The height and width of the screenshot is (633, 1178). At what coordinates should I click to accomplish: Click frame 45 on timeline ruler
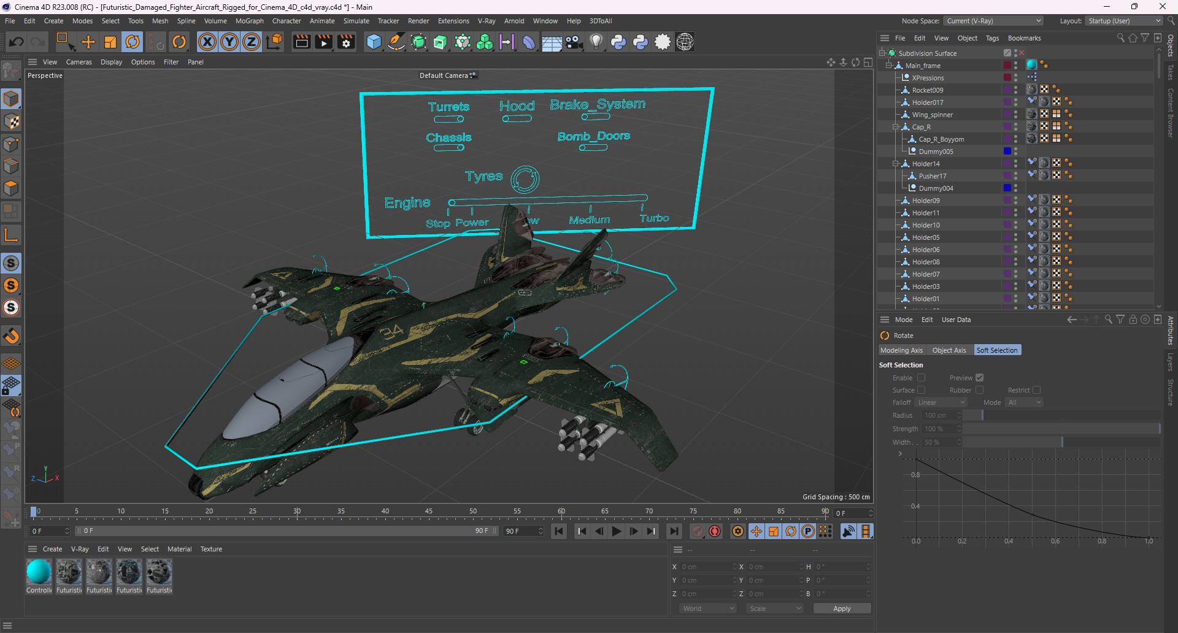tap(429, 512)
